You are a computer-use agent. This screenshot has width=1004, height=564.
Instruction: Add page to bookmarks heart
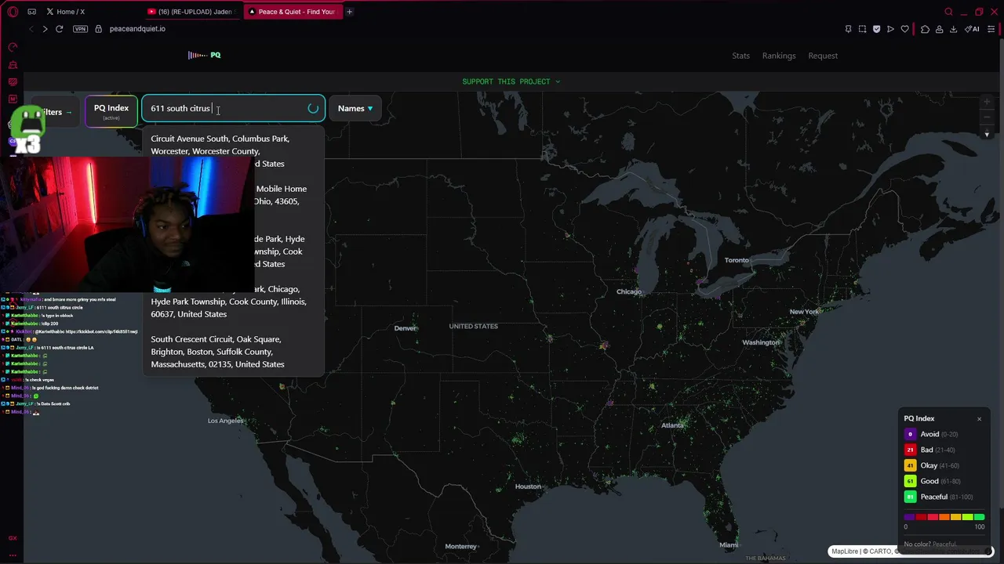click(x=904, y=29)
